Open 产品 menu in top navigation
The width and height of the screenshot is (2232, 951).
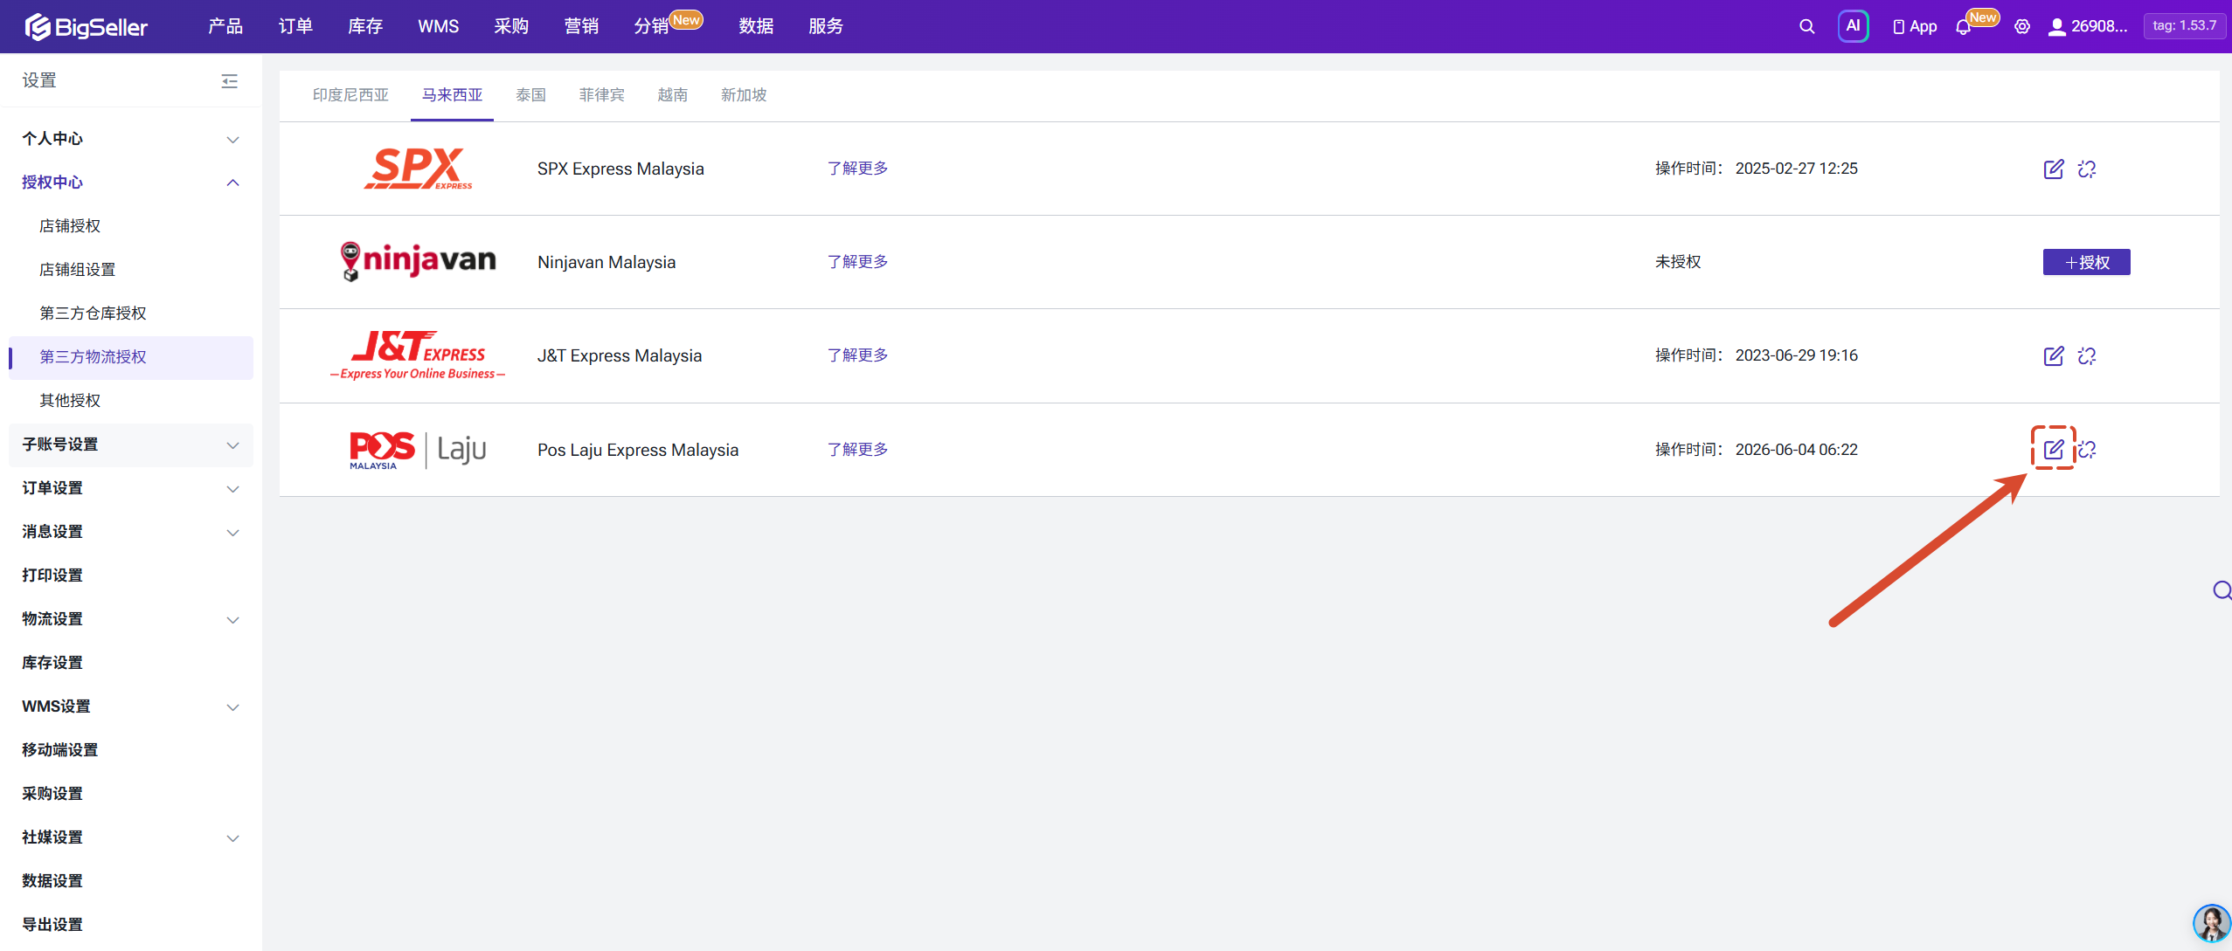225,26
